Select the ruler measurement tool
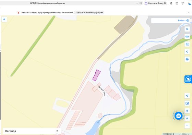This screenshot has height=135, width=192. pos(187,37)
